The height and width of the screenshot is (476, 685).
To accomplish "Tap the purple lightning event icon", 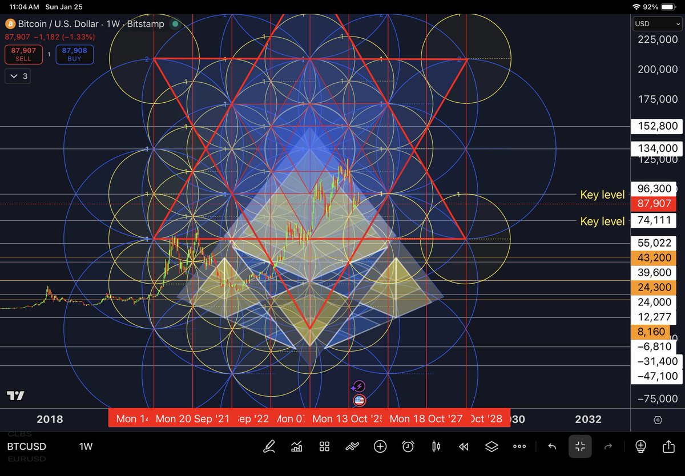I will (358, 387).
